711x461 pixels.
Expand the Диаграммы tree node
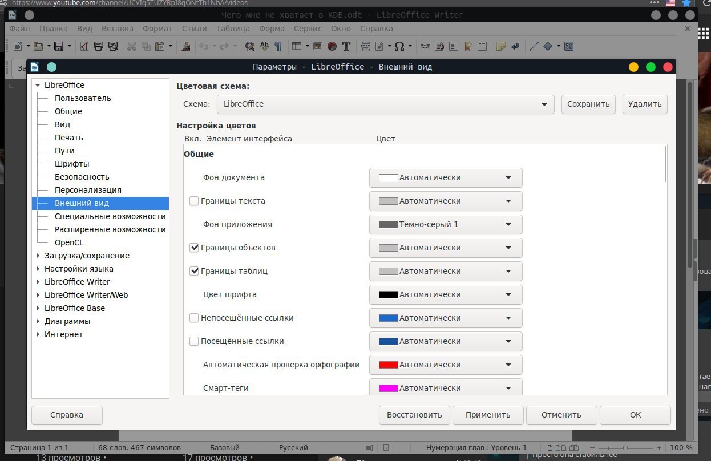coord(38,321)
